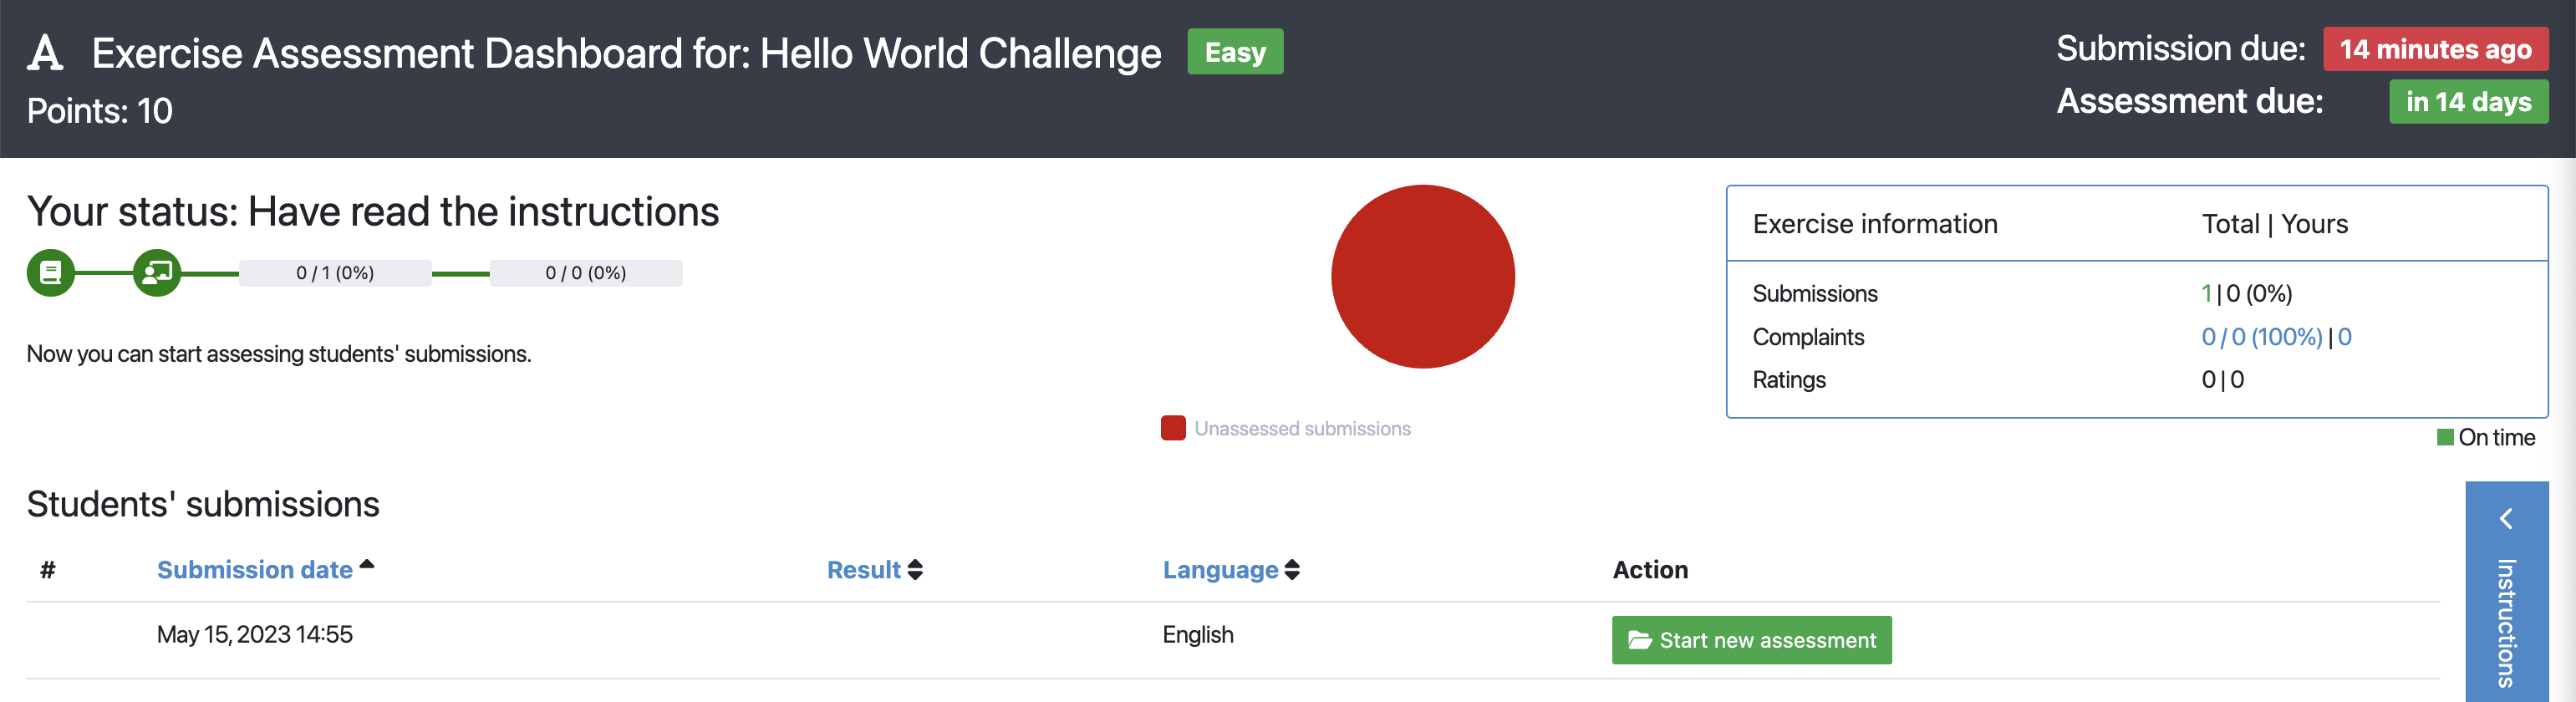Image resolution: width=2576 pixels, height=702 pixels.
Task: Expand the Instructions side panel chevron
Action: point(2506,518)
